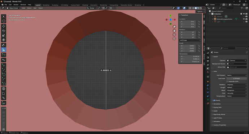Select the Annotate tool

pos(4,45)
